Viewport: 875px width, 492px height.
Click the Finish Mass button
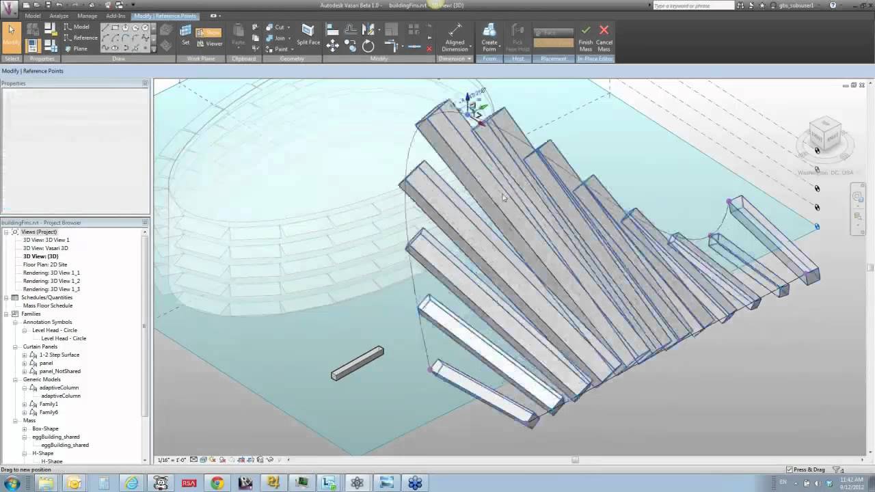(x=585, y=38)
